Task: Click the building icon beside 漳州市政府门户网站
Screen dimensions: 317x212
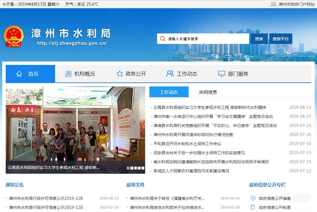Action: [273, 4]
